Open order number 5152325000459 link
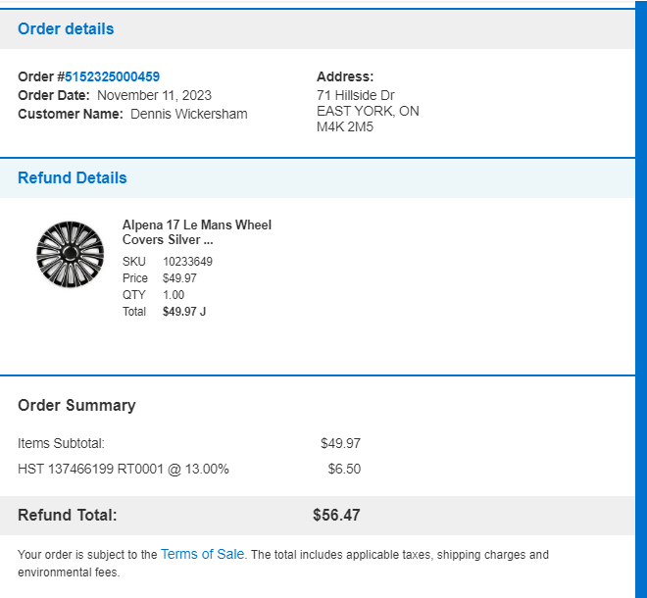The image size is (647, 598). point(112,76)
